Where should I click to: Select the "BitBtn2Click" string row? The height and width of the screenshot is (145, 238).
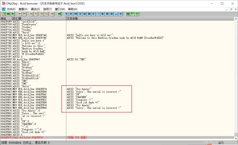coord(117,78)
